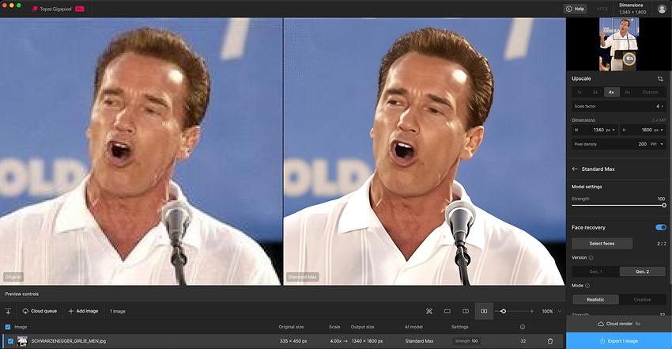Click the Original preview label
Image resolution: width=672 pixels, height=349 pixels.
point(13,277)
